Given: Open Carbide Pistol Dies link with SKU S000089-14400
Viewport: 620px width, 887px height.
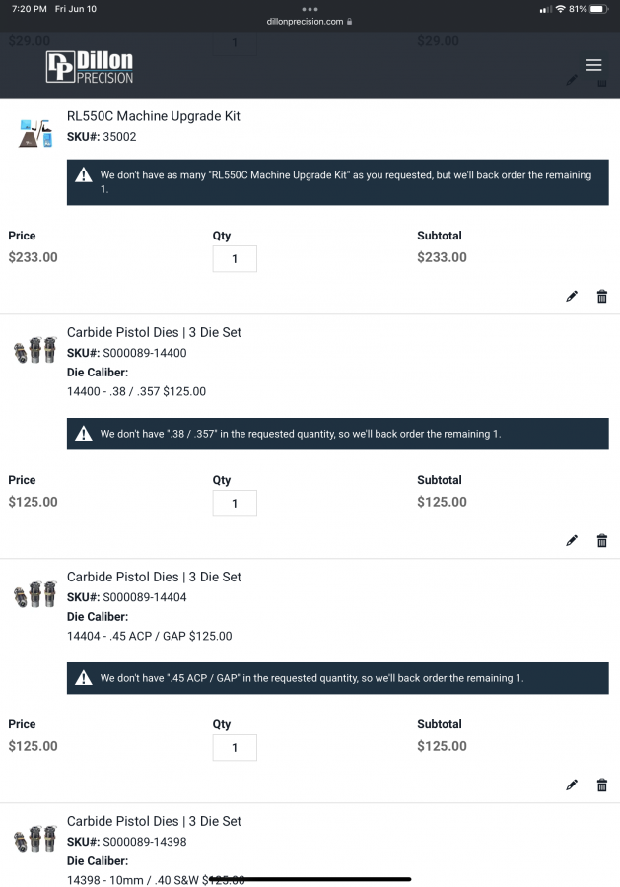Looking at the screenshot, I should (154, 332).
